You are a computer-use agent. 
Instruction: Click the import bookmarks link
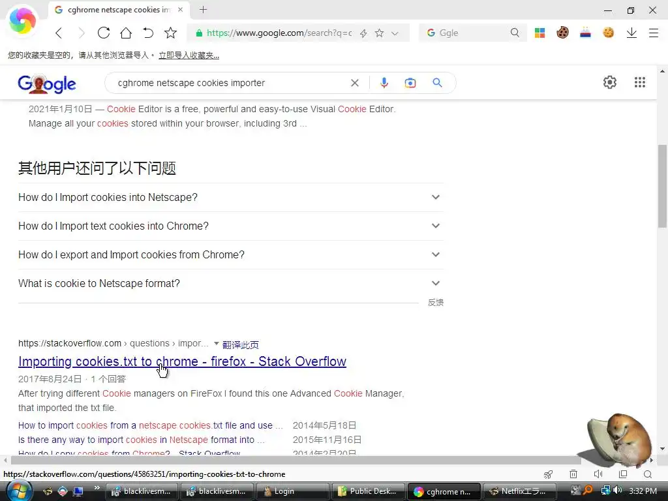click(x=189, y=55)
